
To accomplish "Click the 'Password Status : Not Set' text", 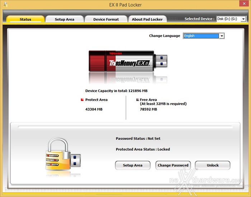I will point(138,139).
